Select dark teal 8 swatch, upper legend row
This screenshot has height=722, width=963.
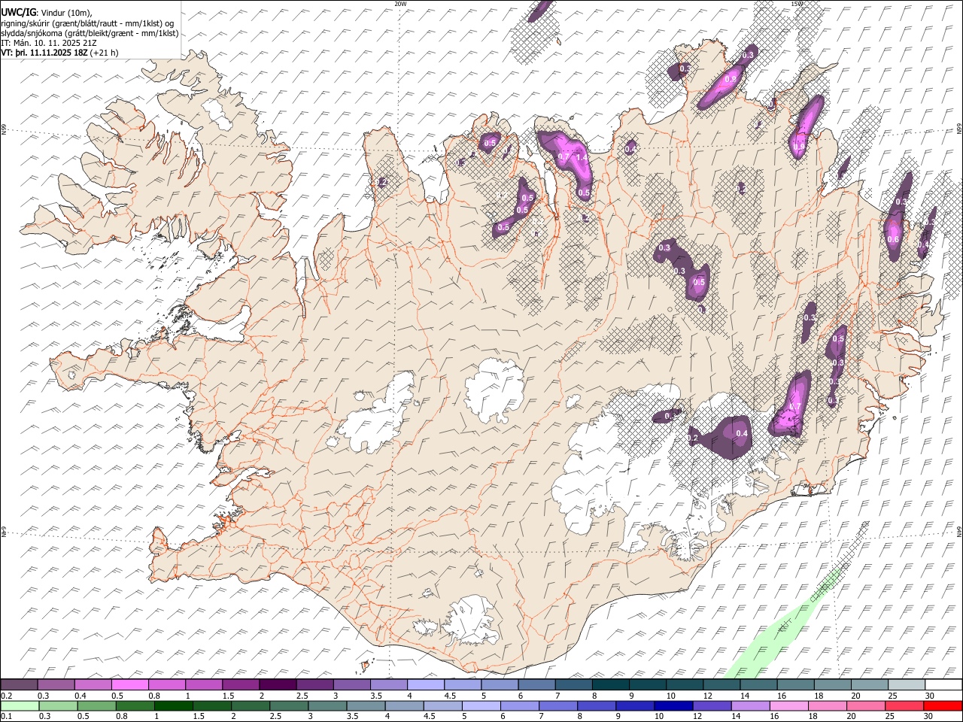click(x=610, y=685)
